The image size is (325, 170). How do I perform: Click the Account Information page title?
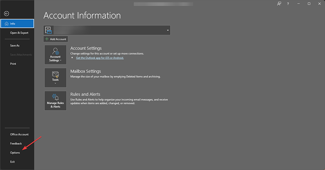coord(82,16)
